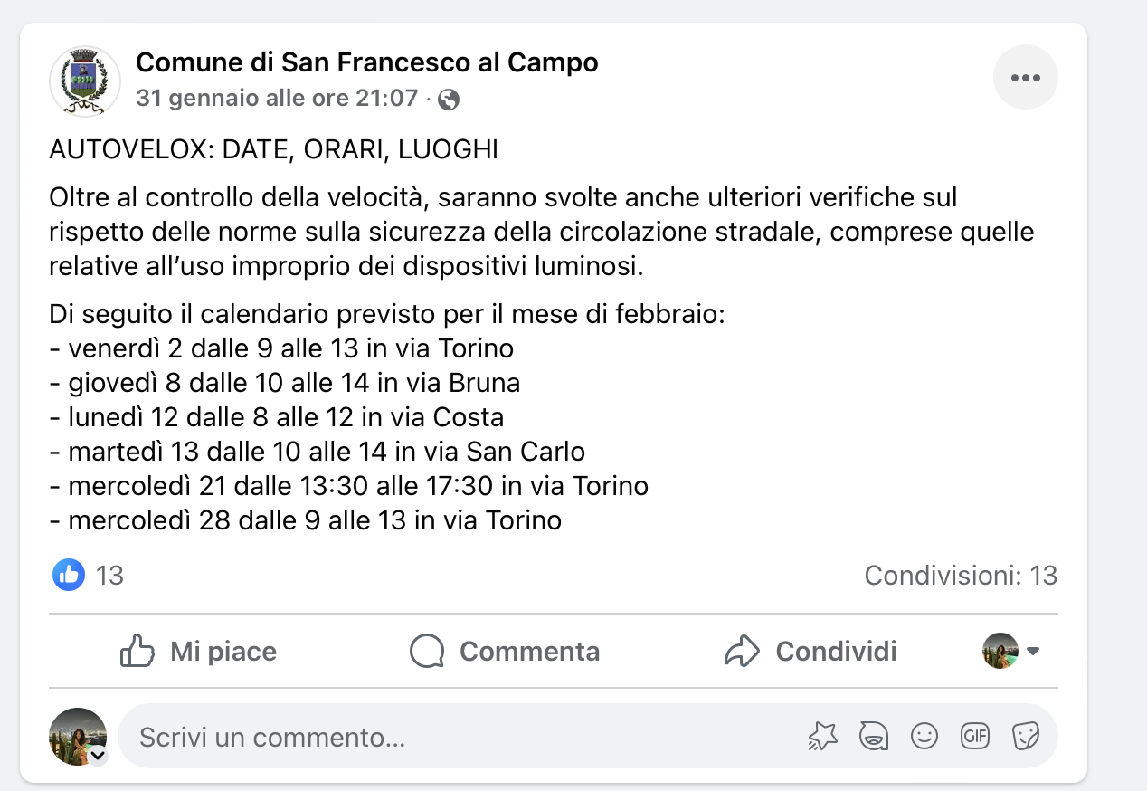This screenshot has width=1147, height=791.
Task: View the Condivisioni: 13 shares list
Action: pos(961,576)
